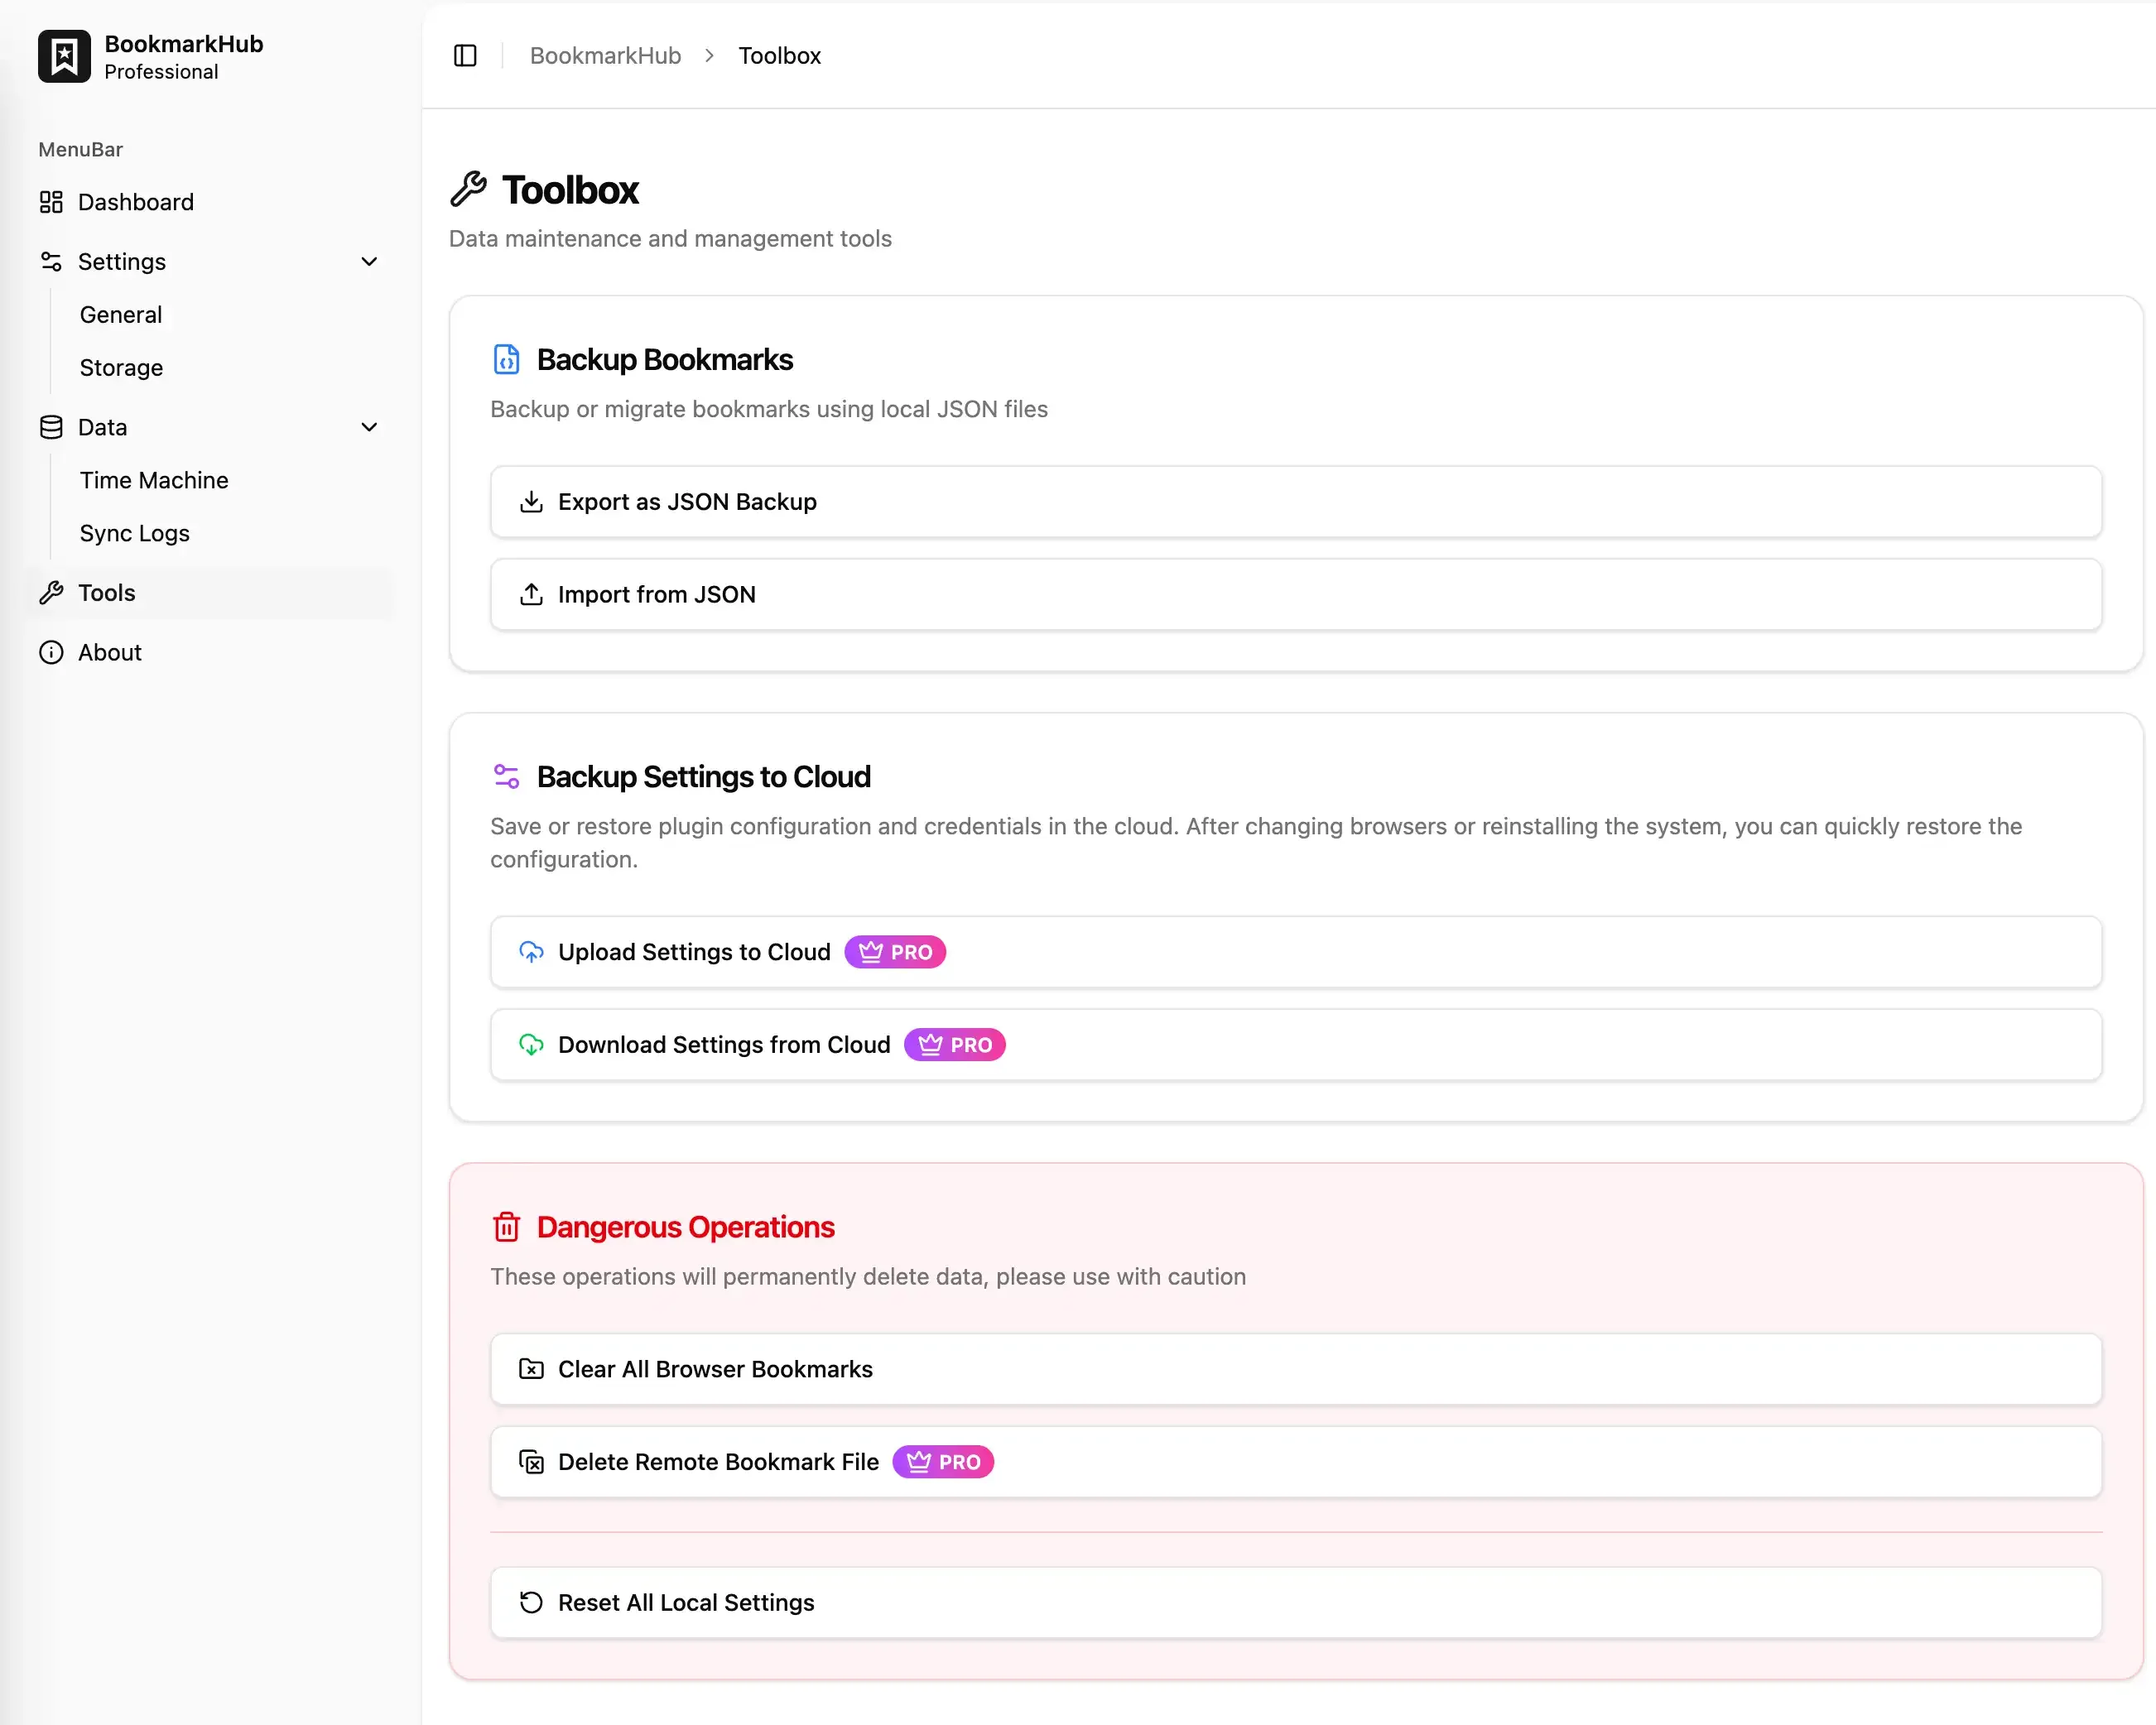Screen dimensions: 2156x1725
Task: Click the About info icon
Action: pyautogui.click(x=51, y=652)
